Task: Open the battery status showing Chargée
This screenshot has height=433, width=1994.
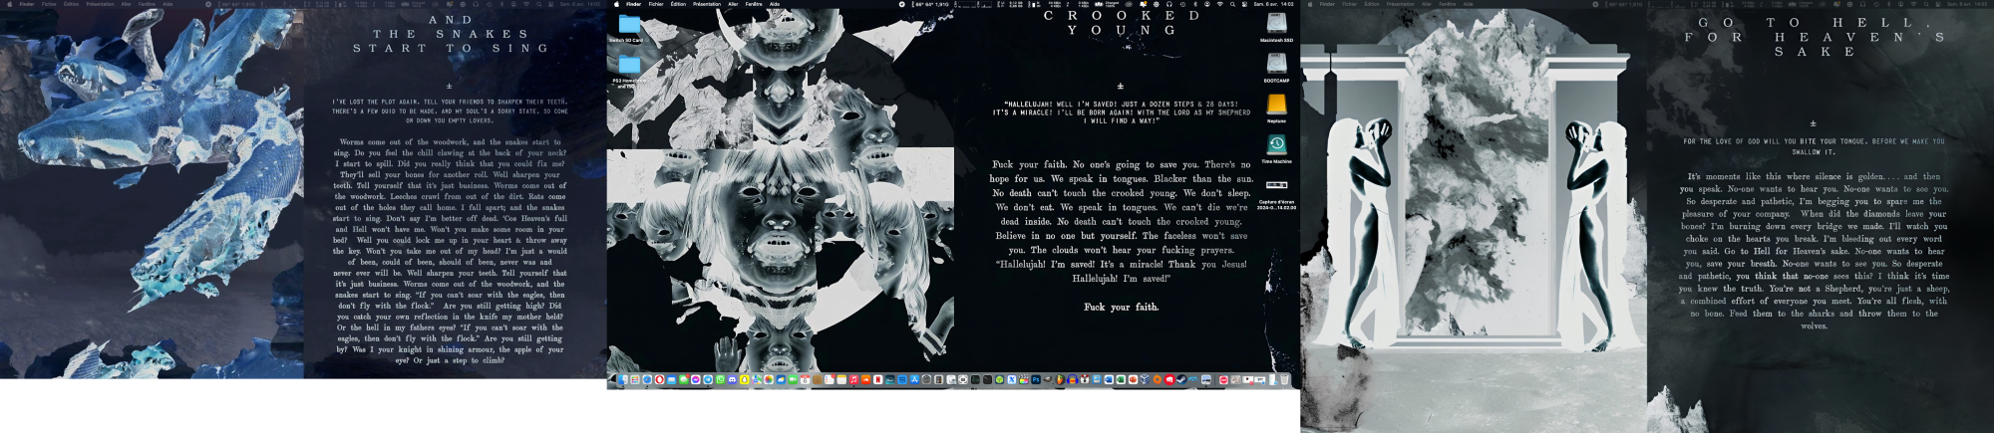Action: [1107, 4]
